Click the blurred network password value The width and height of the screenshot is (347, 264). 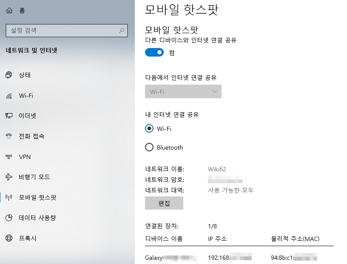pos(225,179)
